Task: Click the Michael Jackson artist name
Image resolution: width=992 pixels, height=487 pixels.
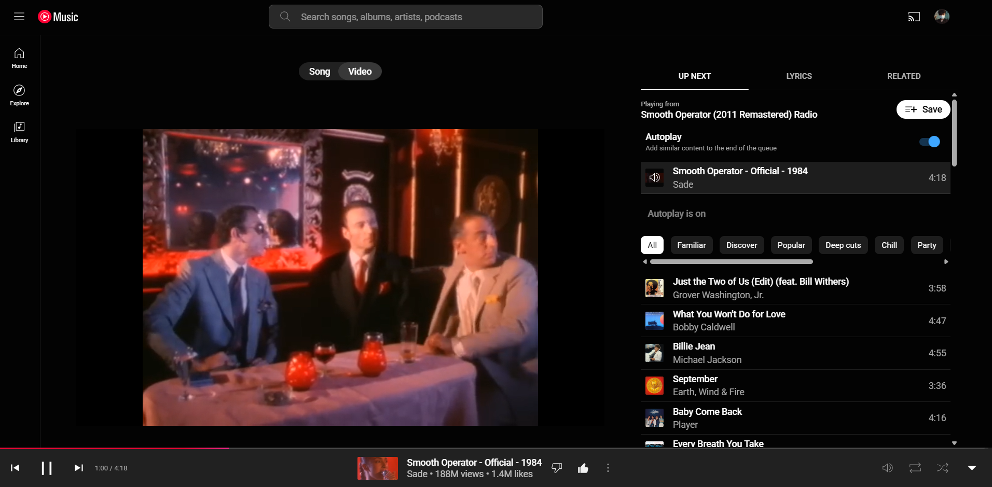Action: [x=707, y=360]
